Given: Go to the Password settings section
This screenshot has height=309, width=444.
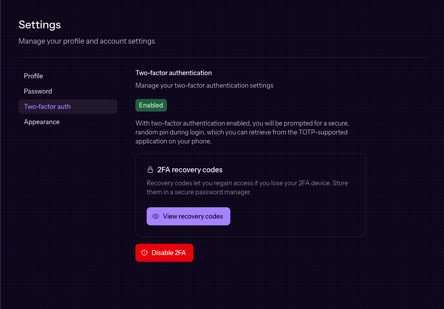Looking at the screenshot, I should [38, 91].
